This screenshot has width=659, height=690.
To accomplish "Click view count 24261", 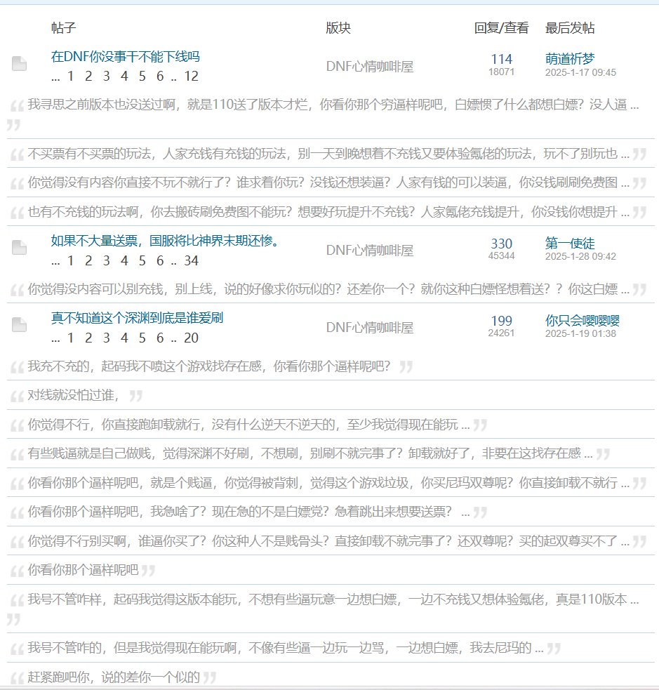I will click(x=502, y=333).
